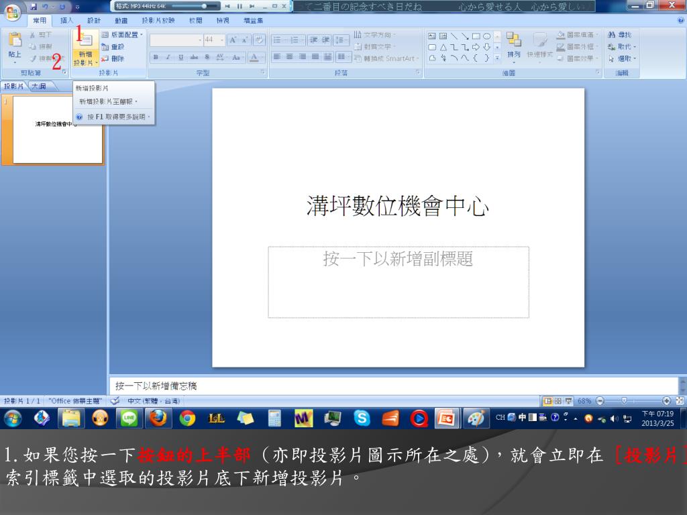This screenshot has height=515, width=687.
Task: Click the Office button orb
Action: click(12, 11)
